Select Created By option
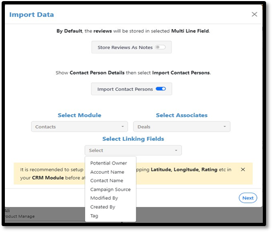Viewport: 272px width, 232px height. [x=103, y=207]
